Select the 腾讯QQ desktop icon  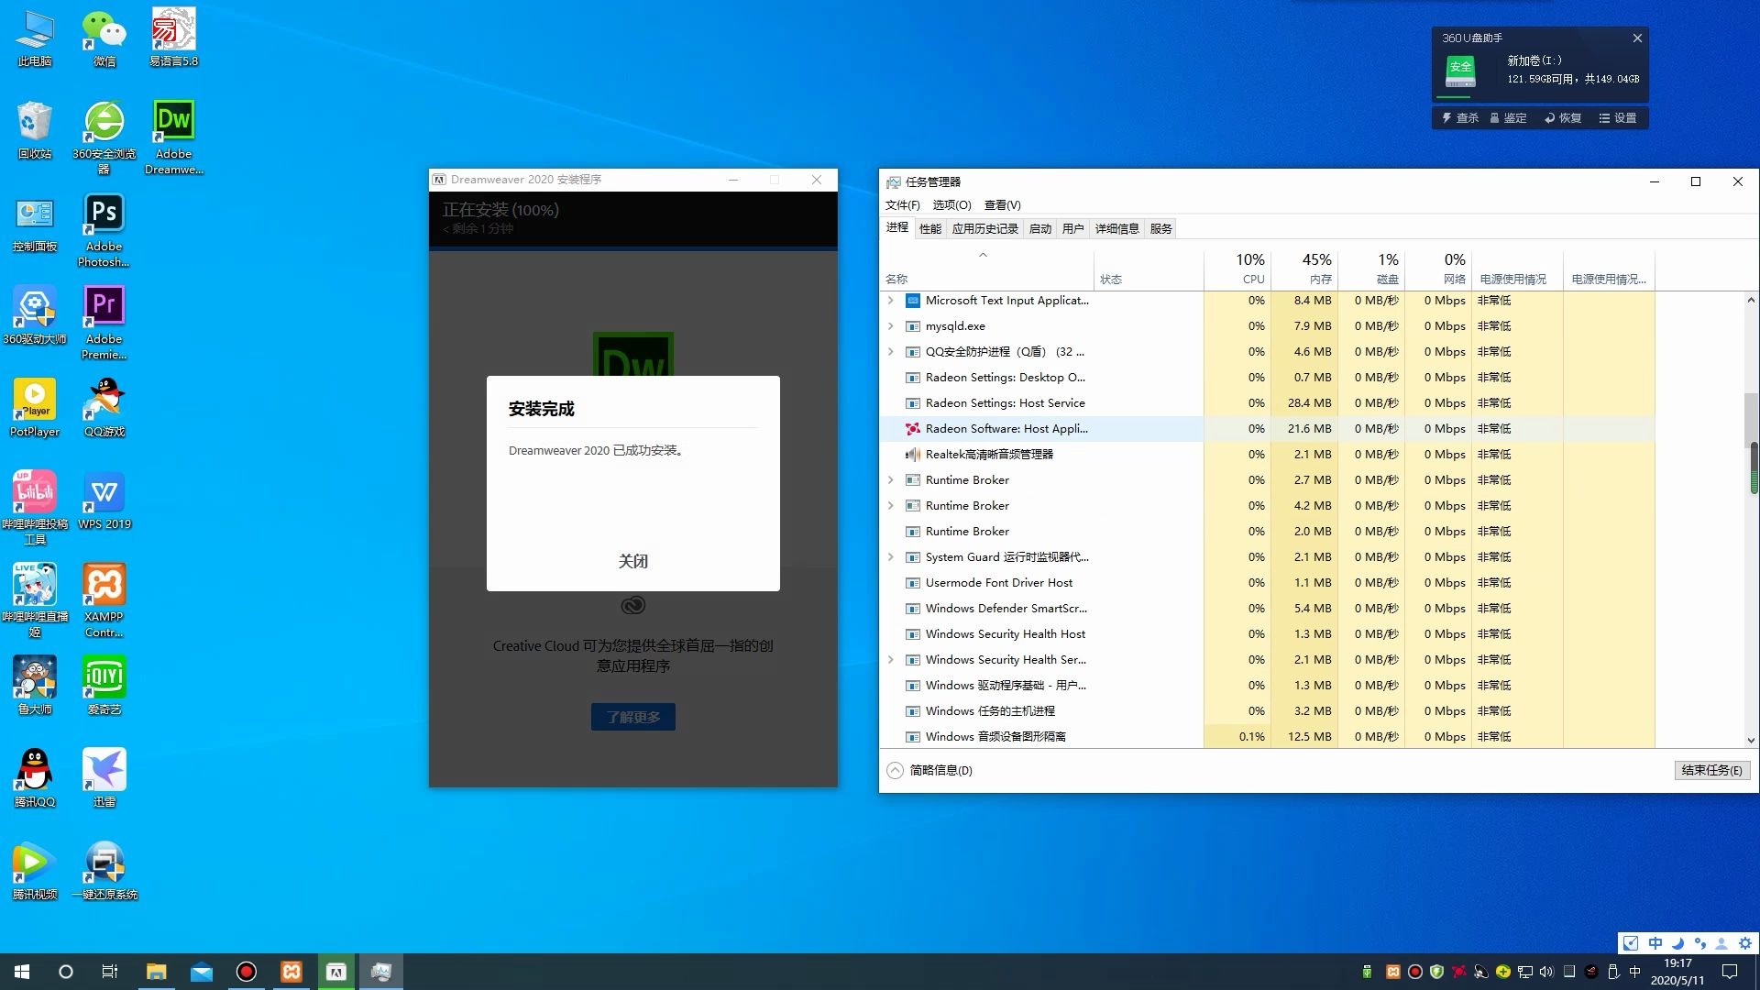click(x=35, y=779)
